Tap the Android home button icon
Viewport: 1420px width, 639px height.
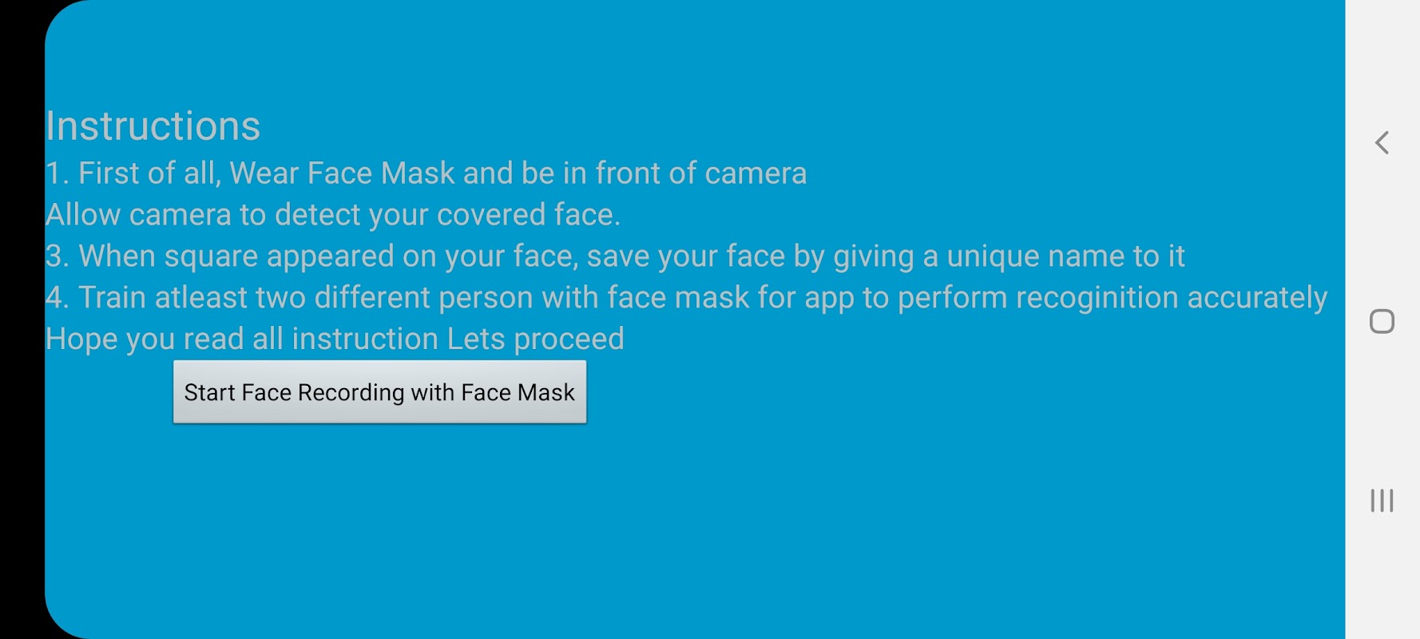click(x=1382, y=321)
